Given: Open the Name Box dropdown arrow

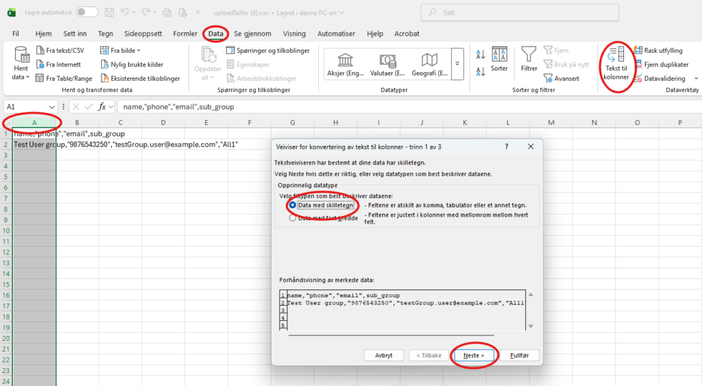Looking at the screenshot, I should (53, 106).
